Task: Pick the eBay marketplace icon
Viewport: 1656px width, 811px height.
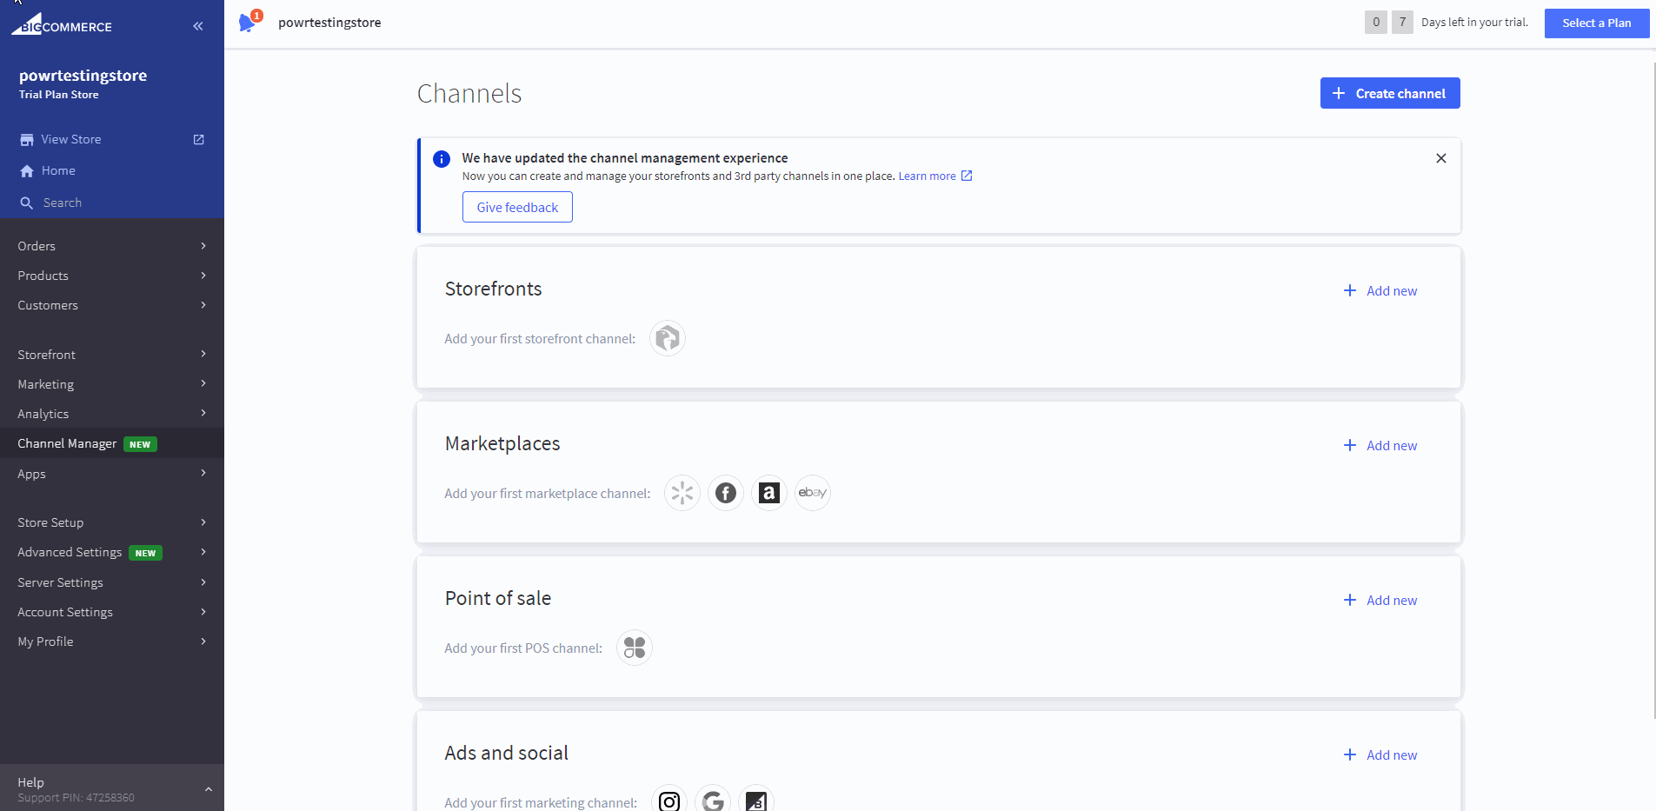Action: click(813, 493)
